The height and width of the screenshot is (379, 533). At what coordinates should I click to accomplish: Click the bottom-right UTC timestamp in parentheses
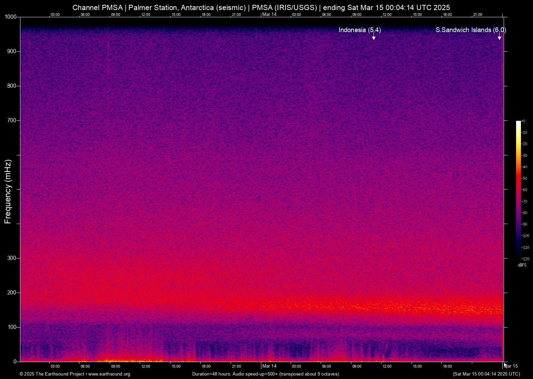point(486,374)
